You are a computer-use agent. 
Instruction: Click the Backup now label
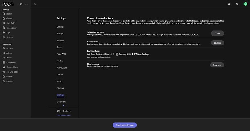coord(93,42)
